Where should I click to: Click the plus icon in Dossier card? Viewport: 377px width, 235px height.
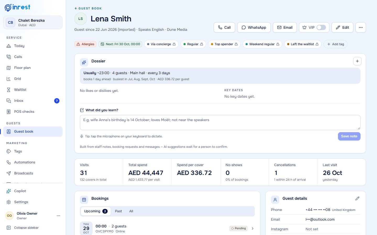(357, 61)
